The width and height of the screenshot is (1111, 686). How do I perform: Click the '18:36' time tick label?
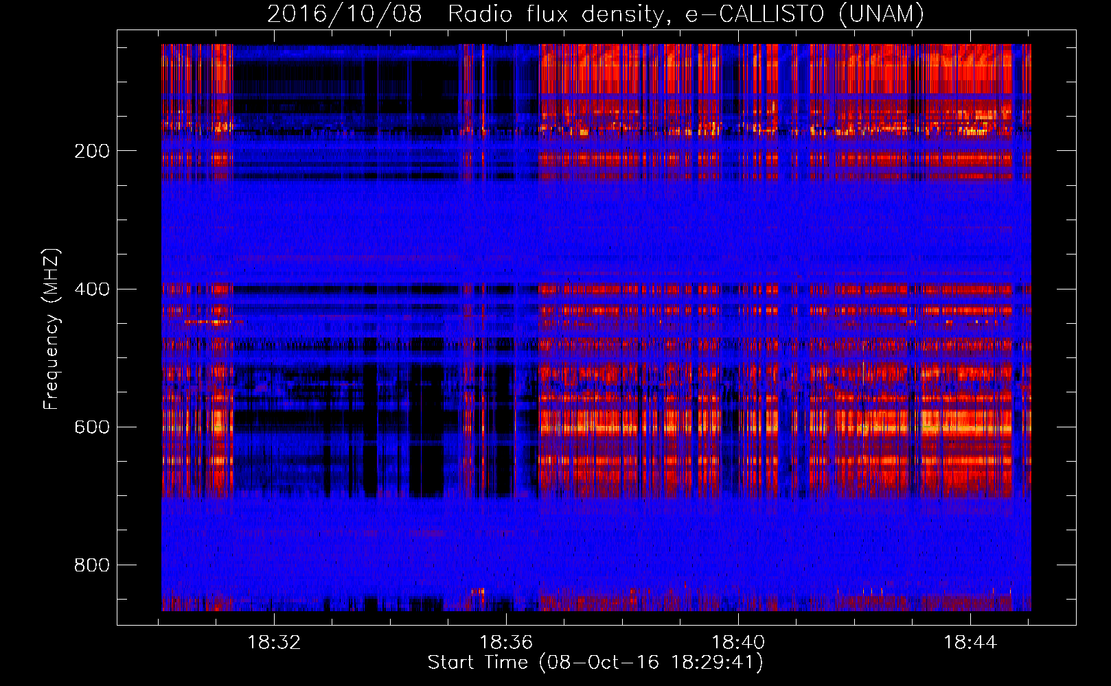pyautogui.click(x=506, y=643)
